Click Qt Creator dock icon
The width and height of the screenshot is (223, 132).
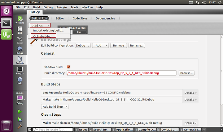pyautogui.click(x=7, y=35)
